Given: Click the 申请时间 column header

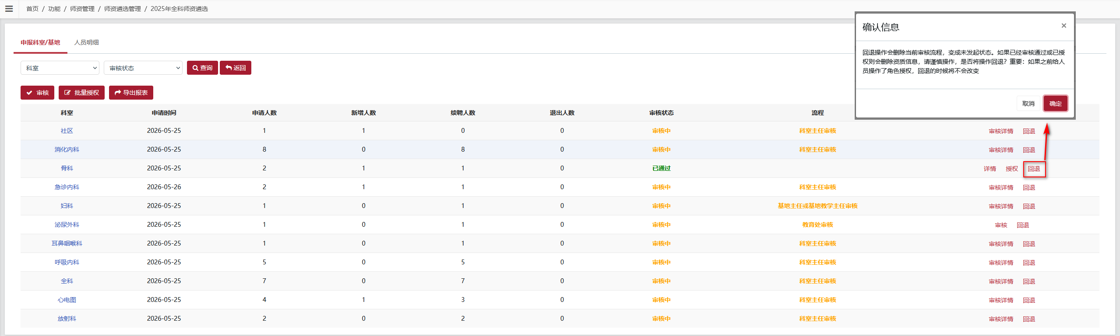Looking at the screenshot, I should click(164, 113).
